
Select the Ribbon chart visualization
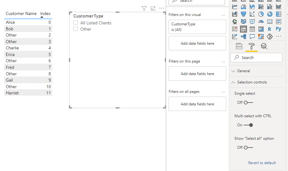(x=279, y=7)
